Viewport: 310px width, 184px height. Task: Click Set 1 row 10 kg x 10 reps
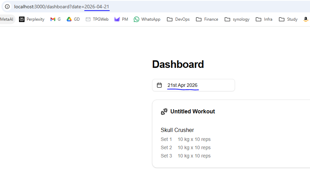click(186, 139)
